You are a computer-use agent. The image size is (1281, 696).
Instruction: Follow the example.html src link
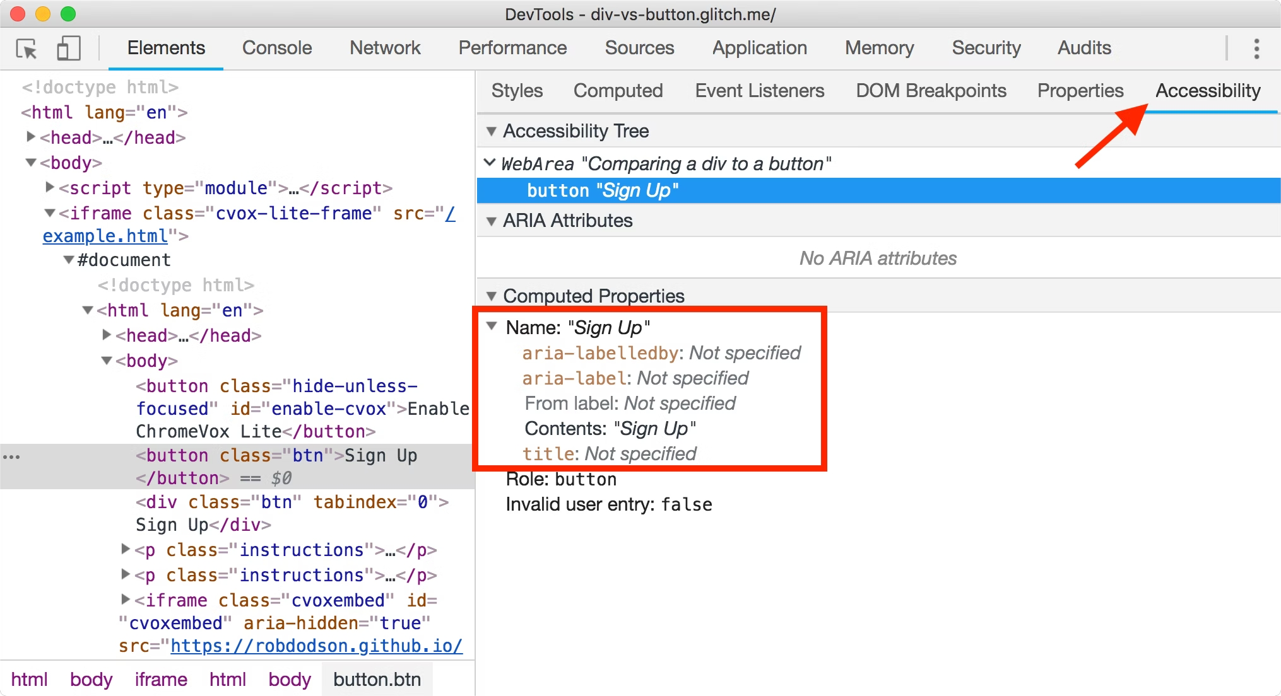click(105, 236)
